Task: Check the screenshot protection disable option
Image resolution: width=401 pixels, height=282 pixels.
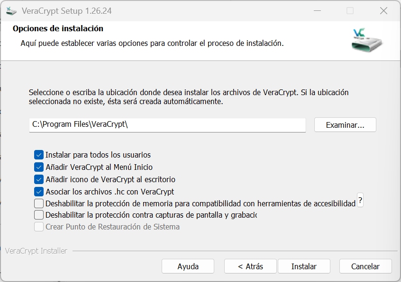Action: point(38,215)
